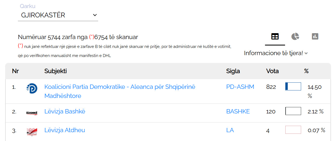Screen dimensions: 334x141
Task: Switch to the pie chart view
Action: 295,36
